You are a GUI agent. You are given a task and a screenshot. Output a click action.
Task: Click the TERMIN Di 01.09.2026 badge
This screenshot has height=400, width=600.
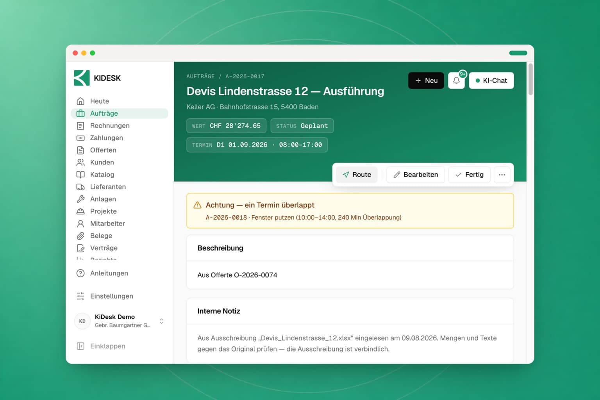pyautogui.click(x=257, y=145)
